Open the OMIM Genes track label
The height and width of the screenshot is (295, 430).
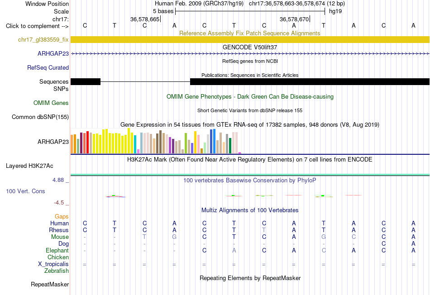click(x=51, y=103)
